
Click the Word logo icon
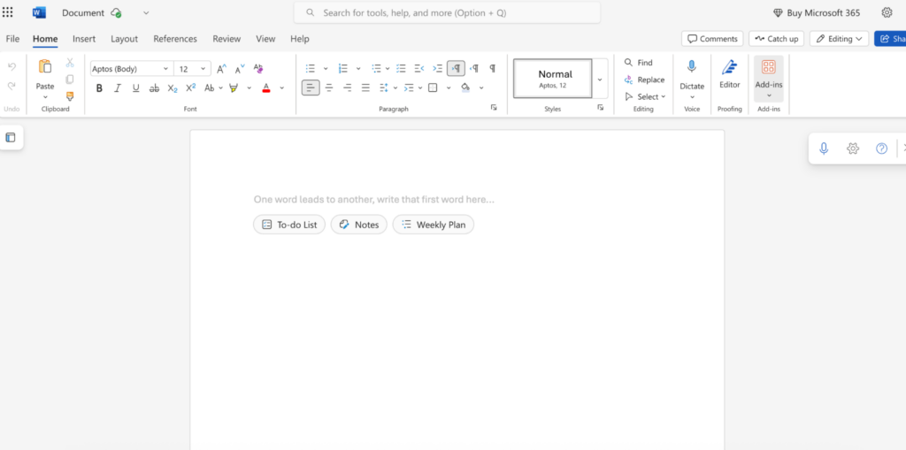point(39,12)
